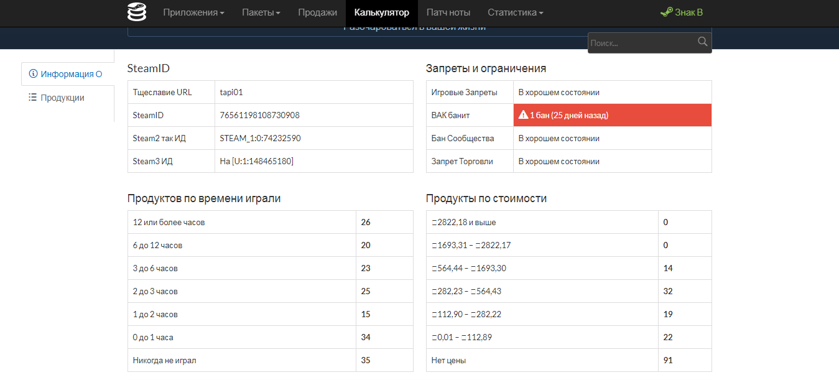Expand the Пакеты dropdown menu

point(261,12)
